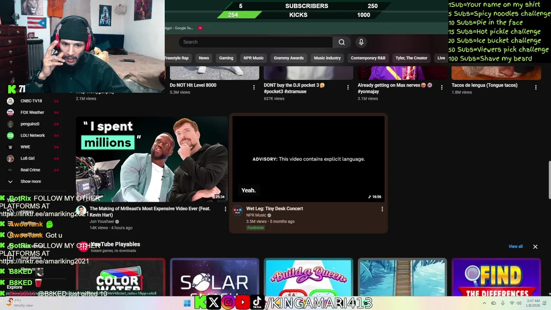
Task: Click the Instagram logo in bottom overlay
Action: tap(228, 303)
